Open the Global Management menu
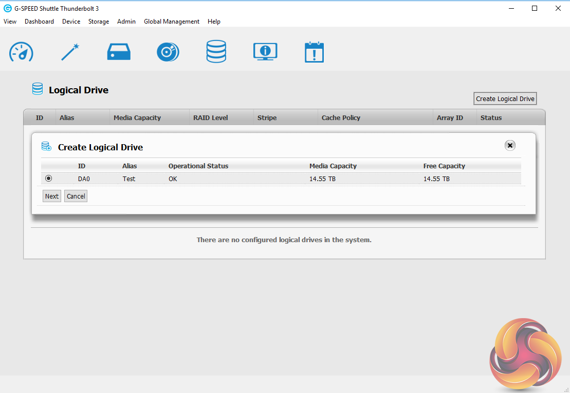This screenshot has width=570, height=393. (172, 22)
